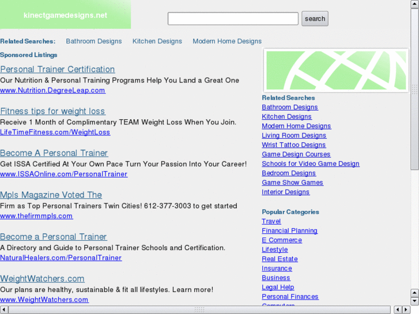Open WeightWatchers.com listing title
419x314 pixels.
click(x=42, y=279)
